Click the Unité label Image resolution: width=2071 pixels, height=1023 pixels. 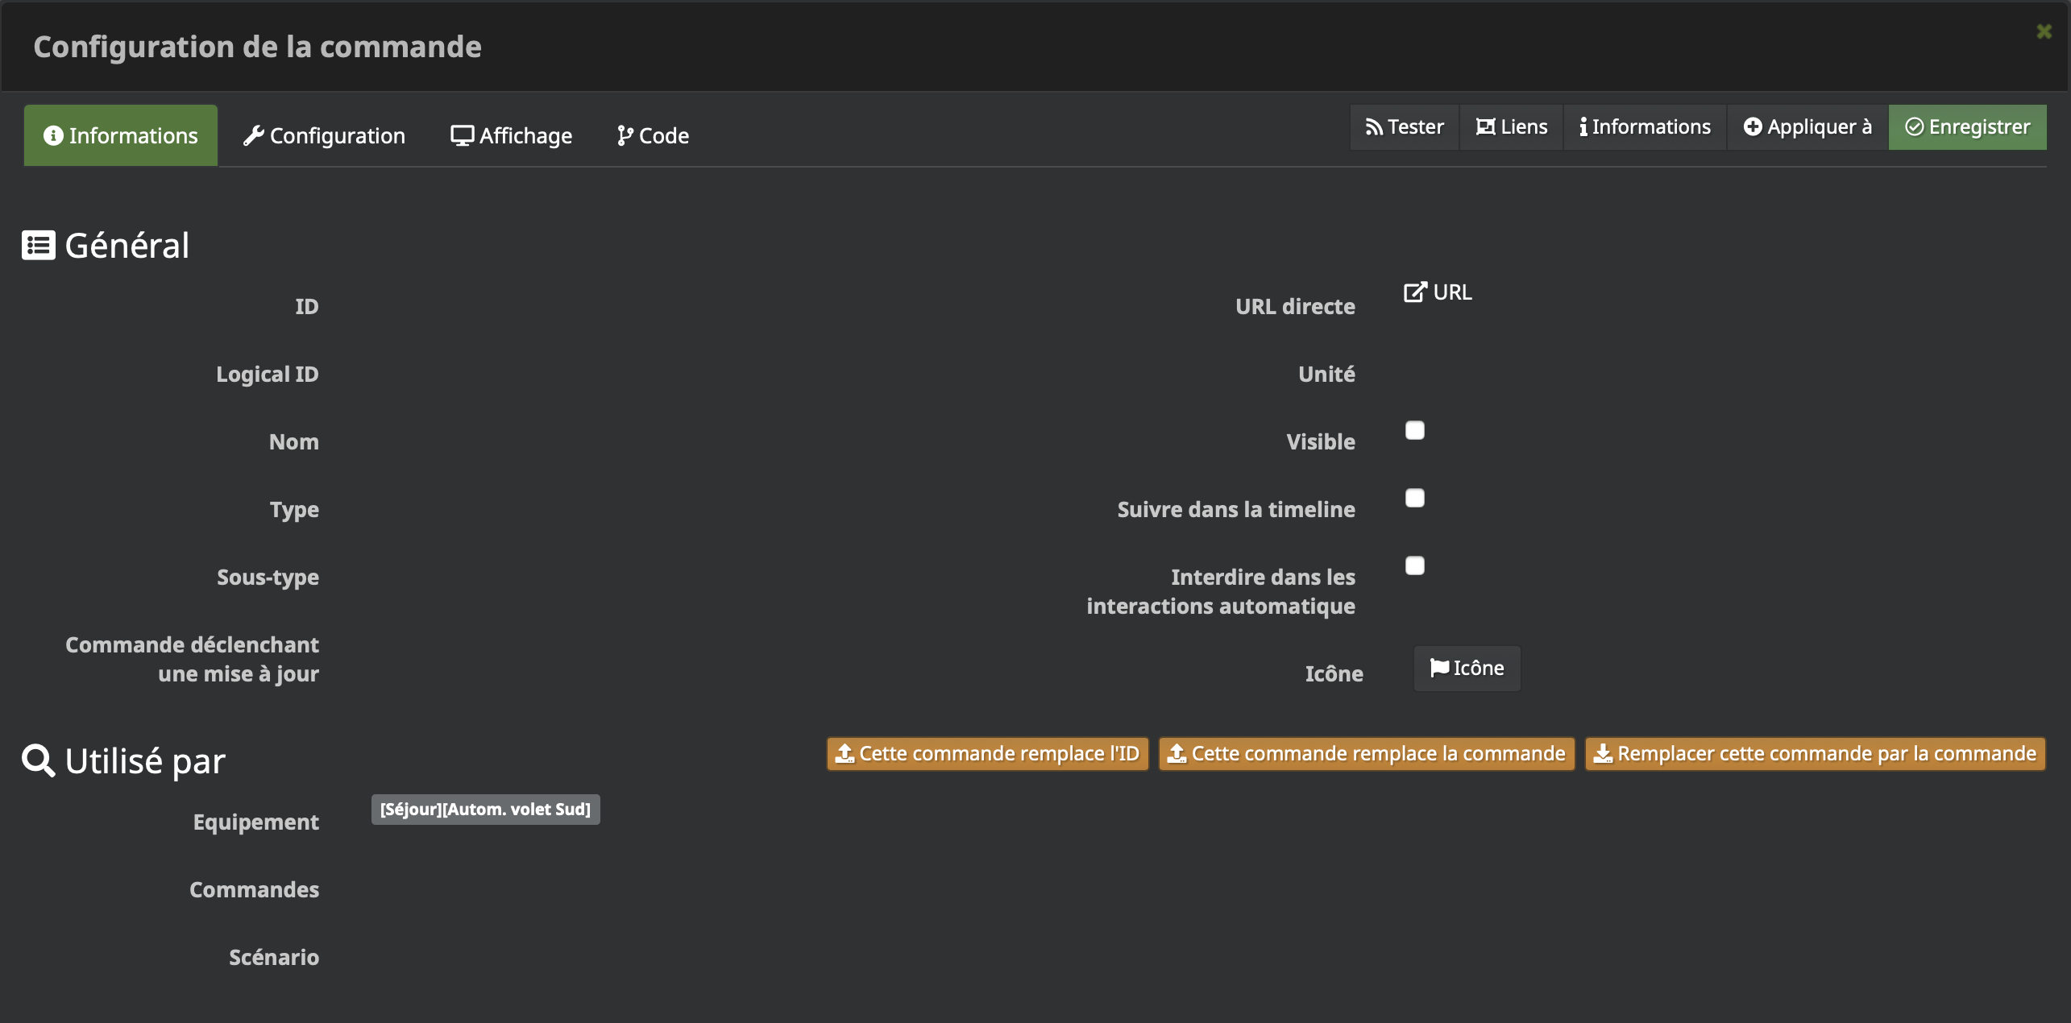click(1327, 375)
